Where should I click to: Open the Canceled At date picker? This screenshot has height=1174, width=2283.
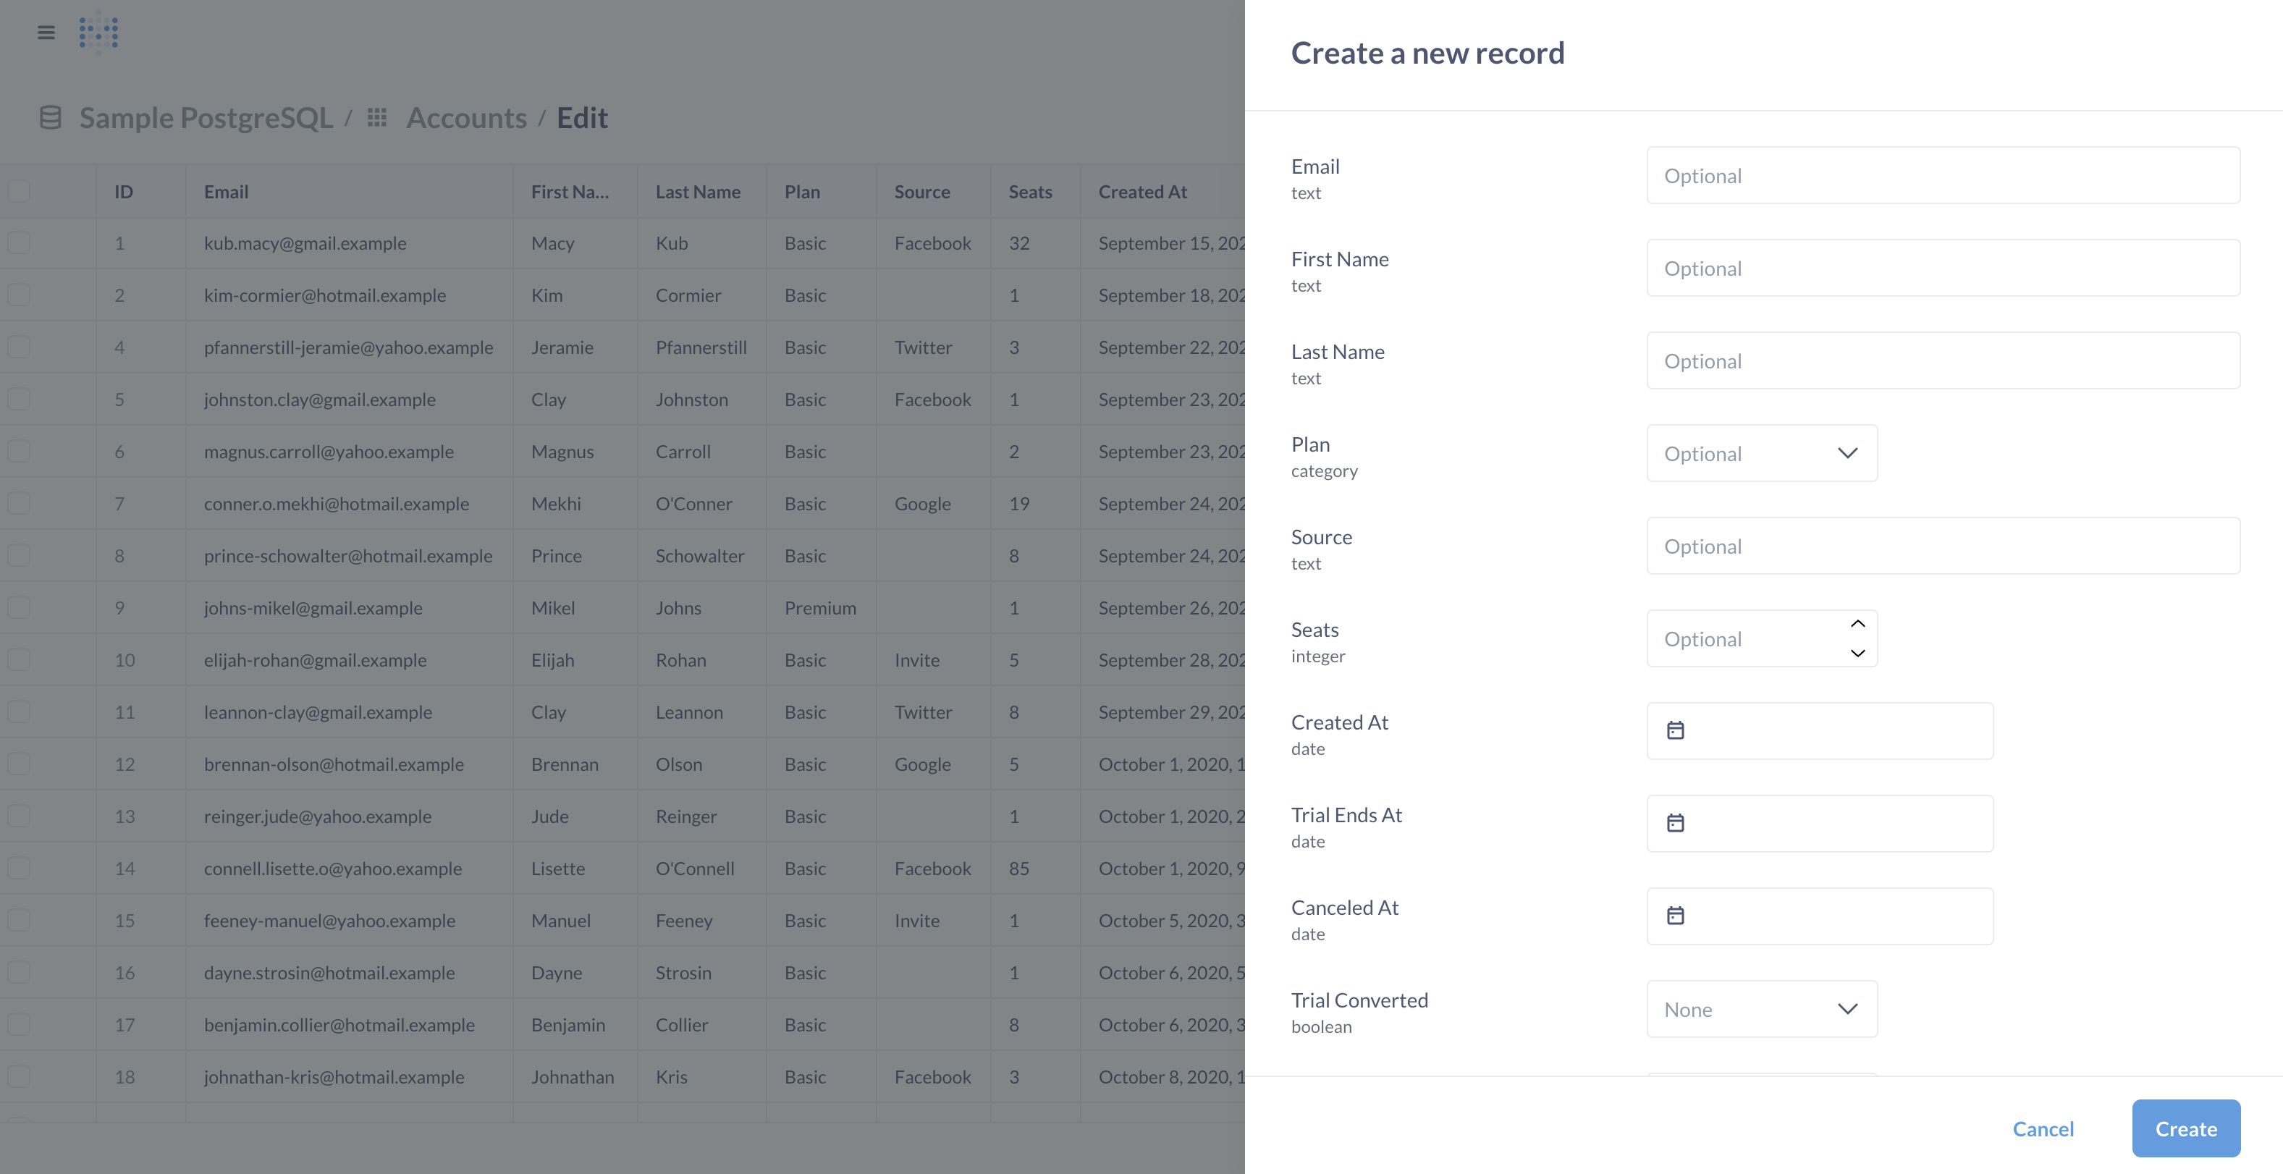(x=1676, y=916)
